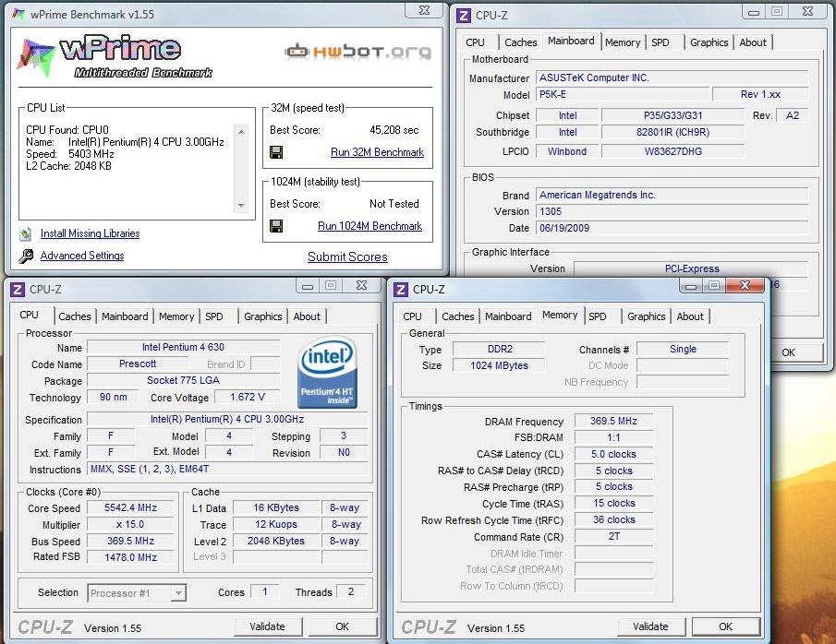Select Caches tab in Memory window
The height and width of the screenshot is (644, 836).
pyautogui.click(x=458, y=316)
